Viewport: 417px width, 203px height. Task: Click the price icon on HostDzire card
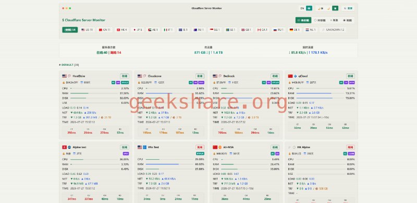click(x=64, y=82)
